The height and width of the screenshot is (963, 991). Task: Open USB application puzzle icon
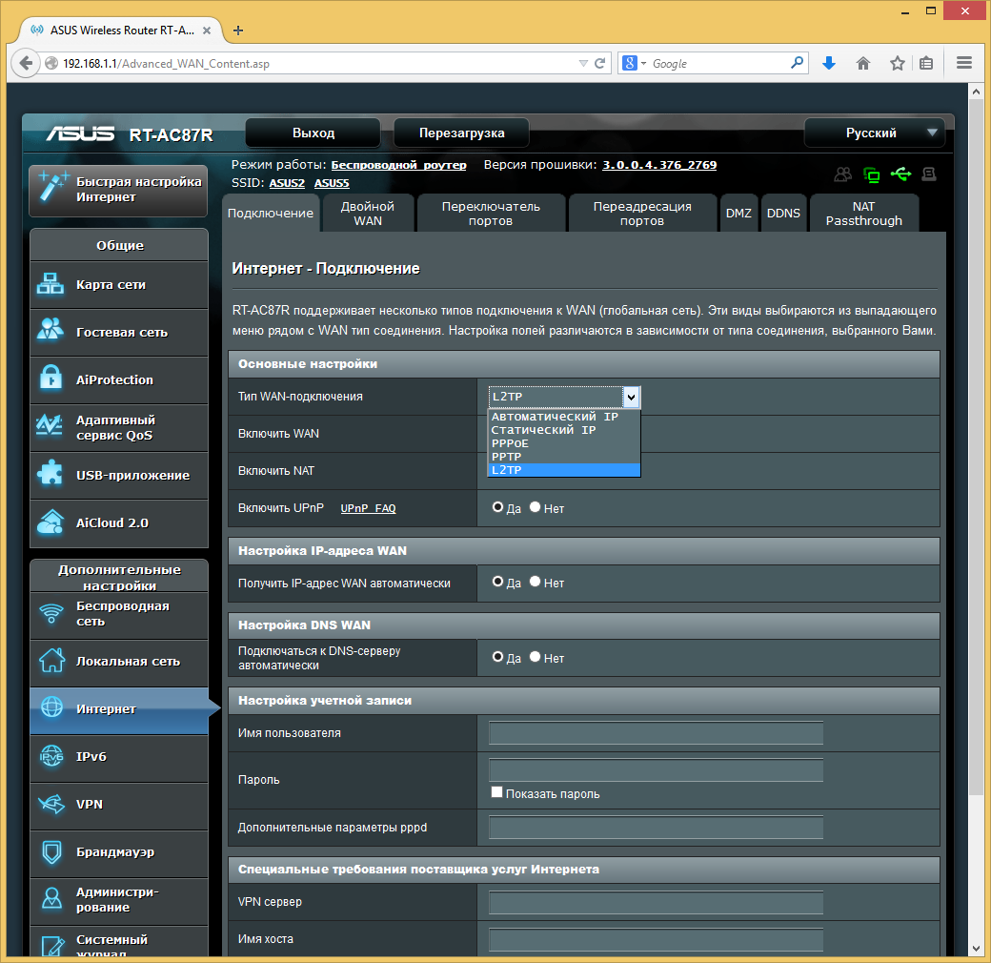coord(50,474)
